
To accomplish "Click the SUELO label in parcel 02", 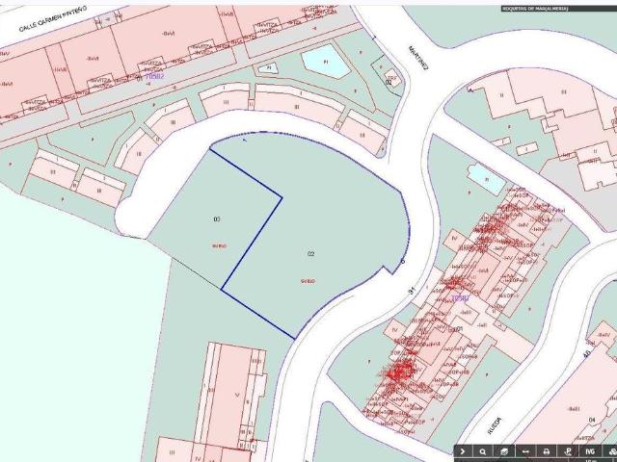I will [x=308, y=281].
